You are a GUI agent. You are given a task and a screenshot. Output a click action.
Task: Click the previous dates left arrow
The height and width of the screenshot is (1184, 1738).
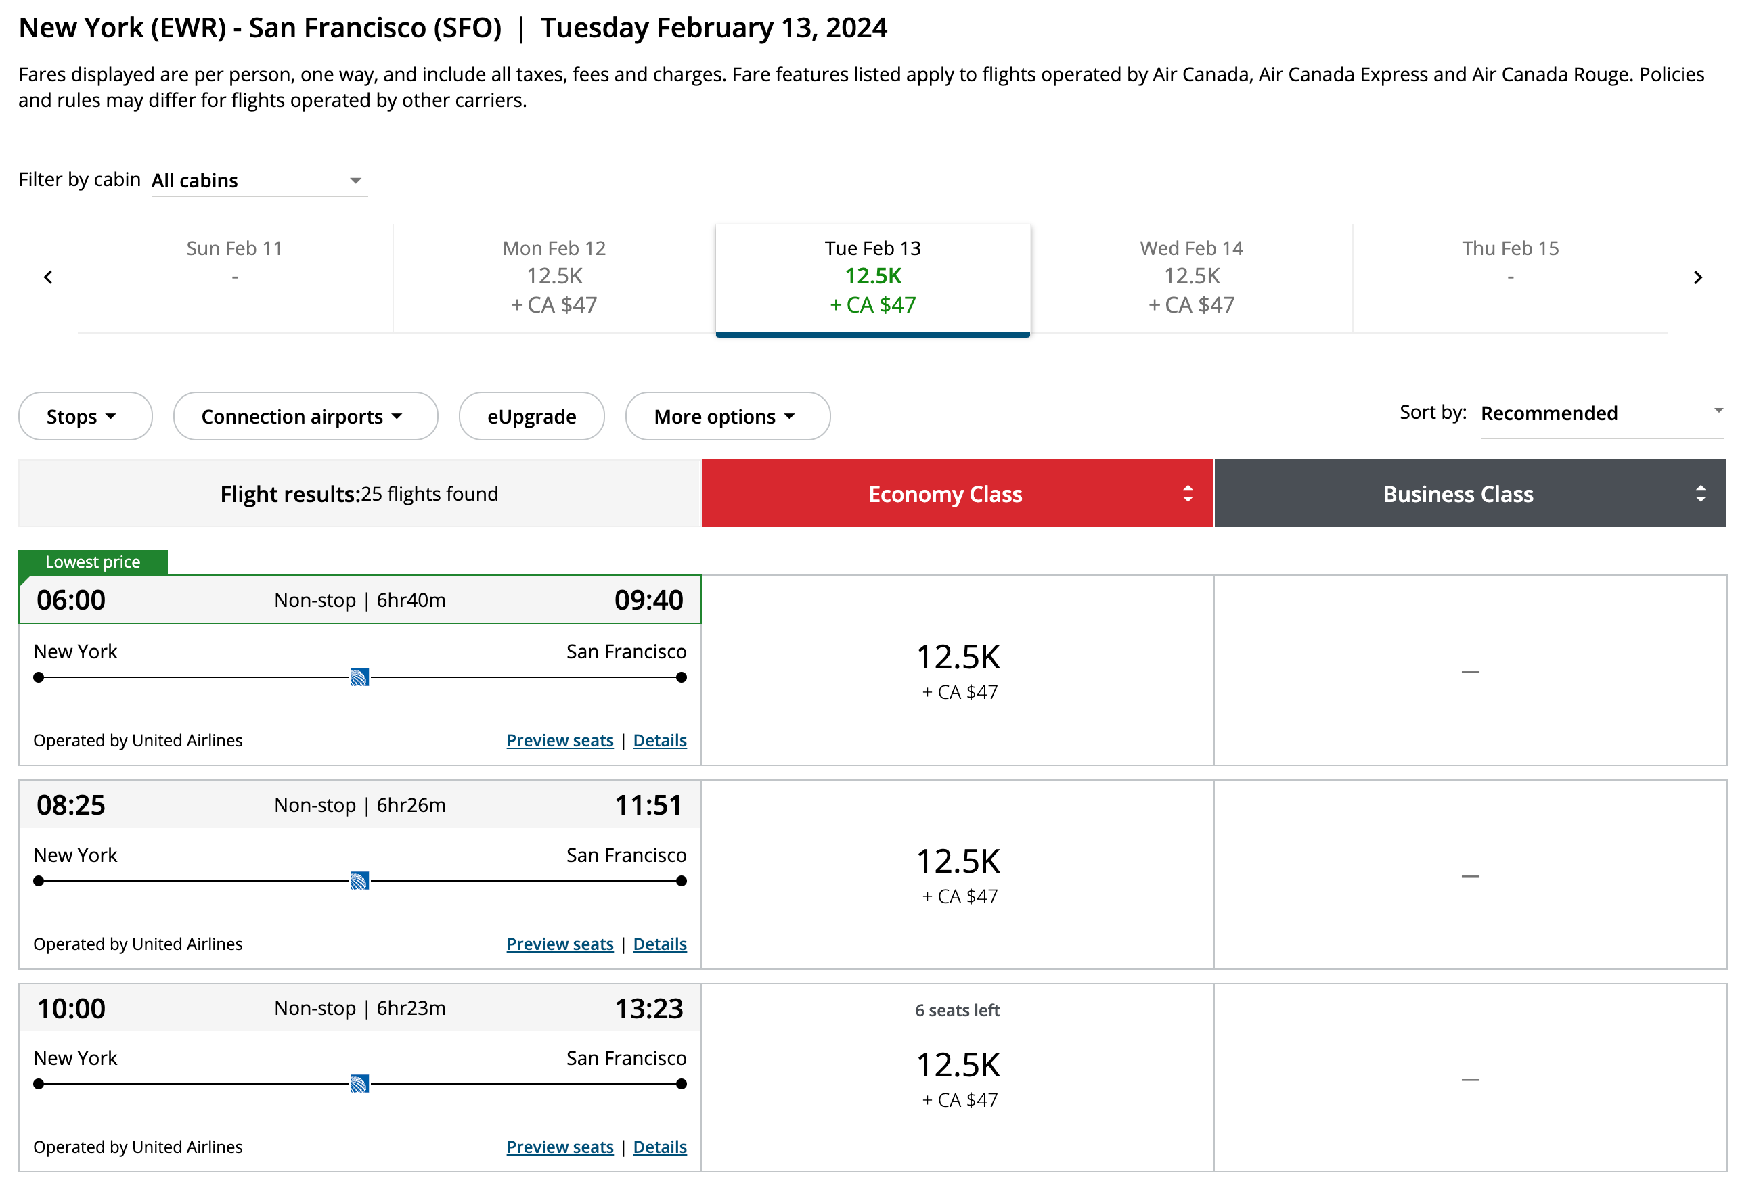48,277
